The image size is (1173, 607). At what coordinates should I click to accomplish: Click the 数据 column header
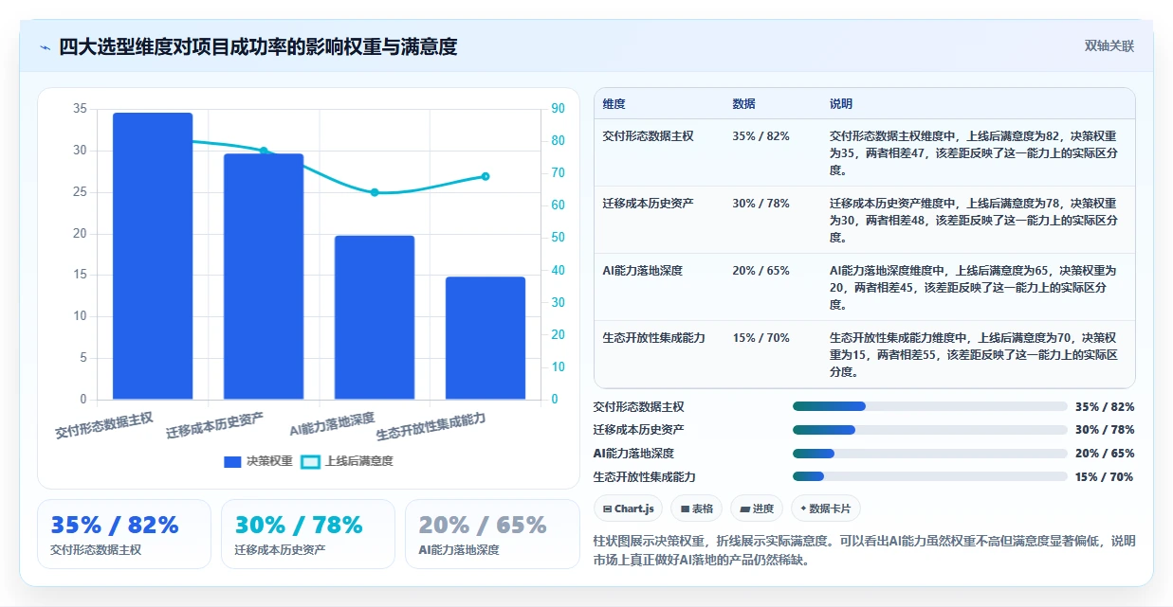click(744, 103)
